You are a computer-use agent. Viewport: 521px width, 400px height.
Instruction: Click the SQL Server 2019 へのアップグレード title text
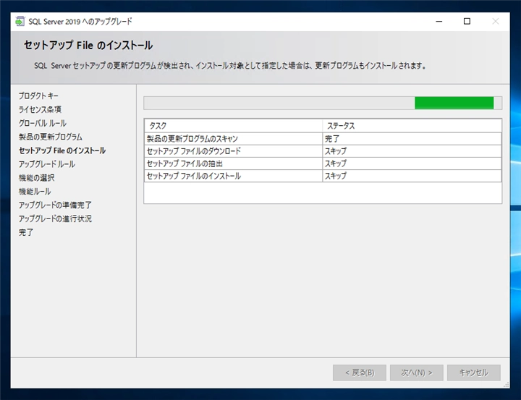click(80, 22)
